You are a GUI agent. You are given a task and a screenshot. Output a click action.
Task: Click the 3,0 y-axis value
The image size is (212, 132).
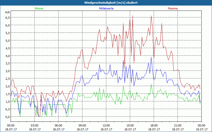[x=8, y=71]
